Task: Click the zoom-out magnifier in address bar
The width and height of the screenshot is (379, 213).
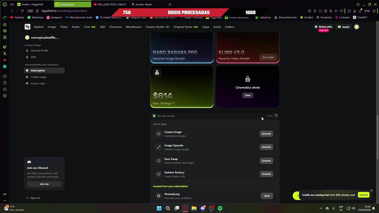Action: tap(309, 11)
